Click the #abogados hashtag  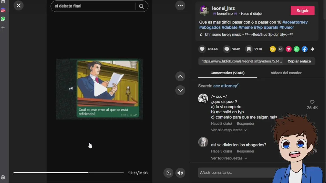(x=210, y=27)
